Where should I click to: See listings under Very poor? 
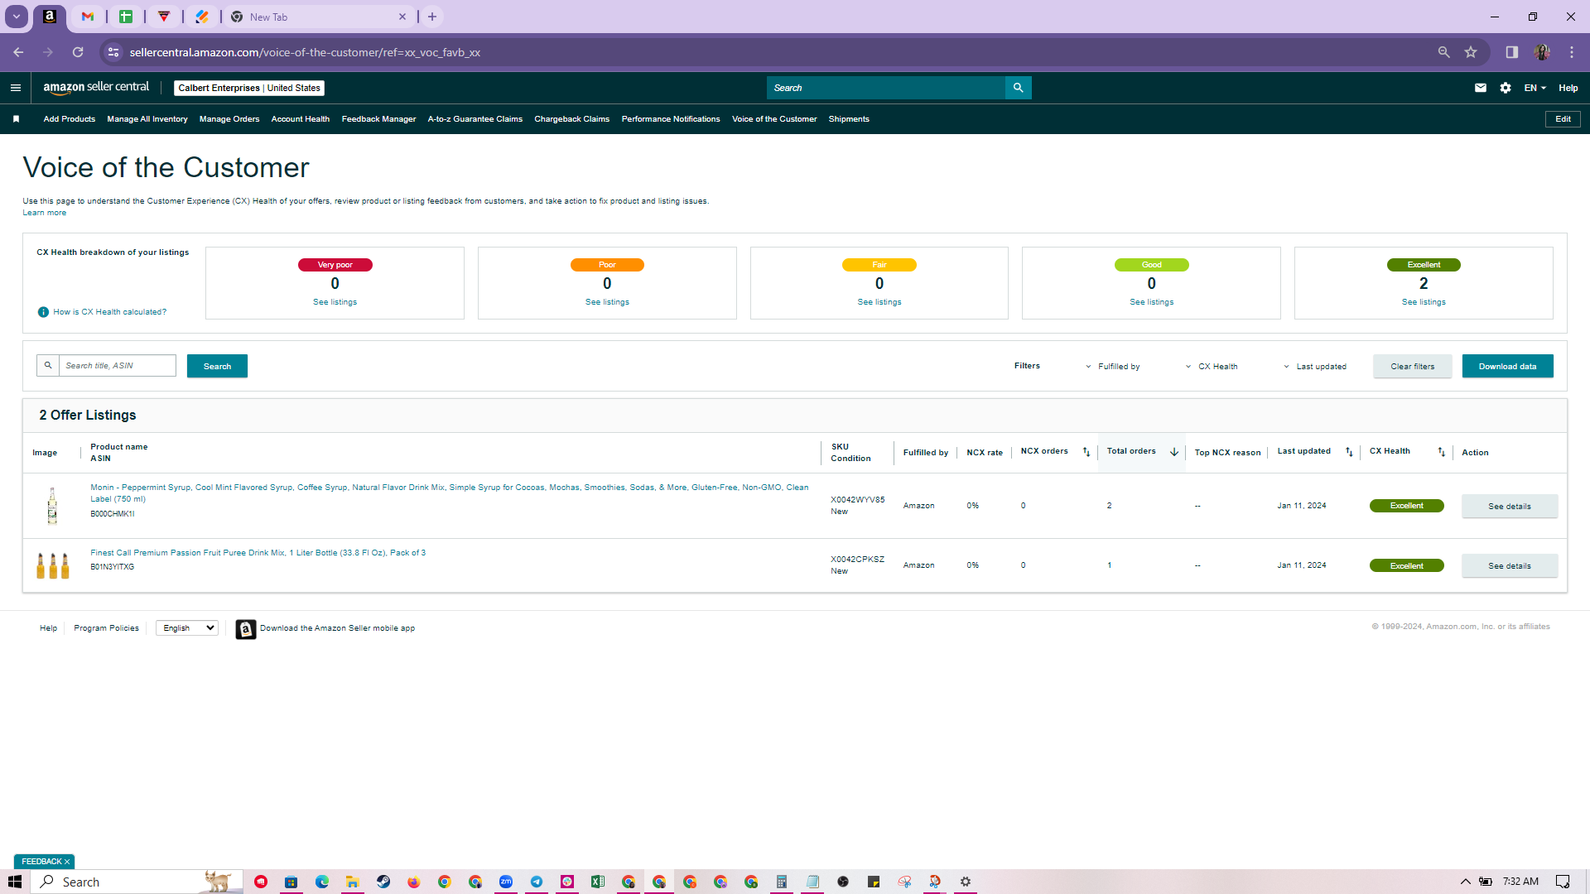(x=335, y=302)
